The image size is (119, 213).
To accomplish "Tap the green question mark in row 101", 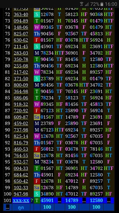I will point(32,201).
